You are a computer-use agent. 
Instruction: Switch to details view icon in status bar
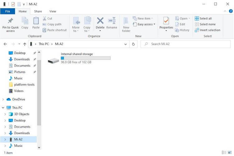(224, 153)
